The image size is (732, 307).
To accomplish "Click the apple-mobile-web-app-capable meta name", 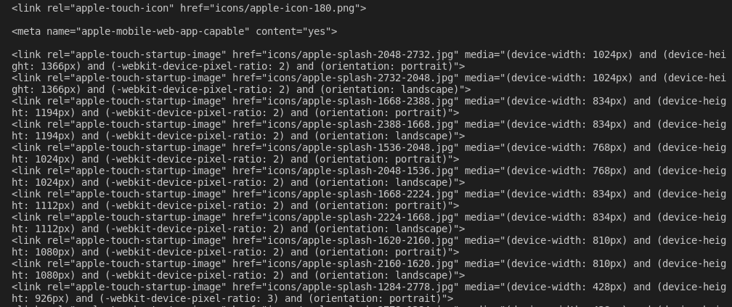I will (163, 31).
